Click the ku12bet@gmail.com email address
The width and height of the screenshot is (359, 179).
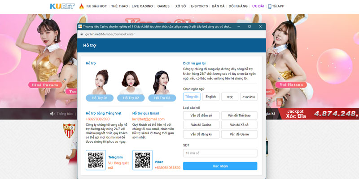point(149,119)
